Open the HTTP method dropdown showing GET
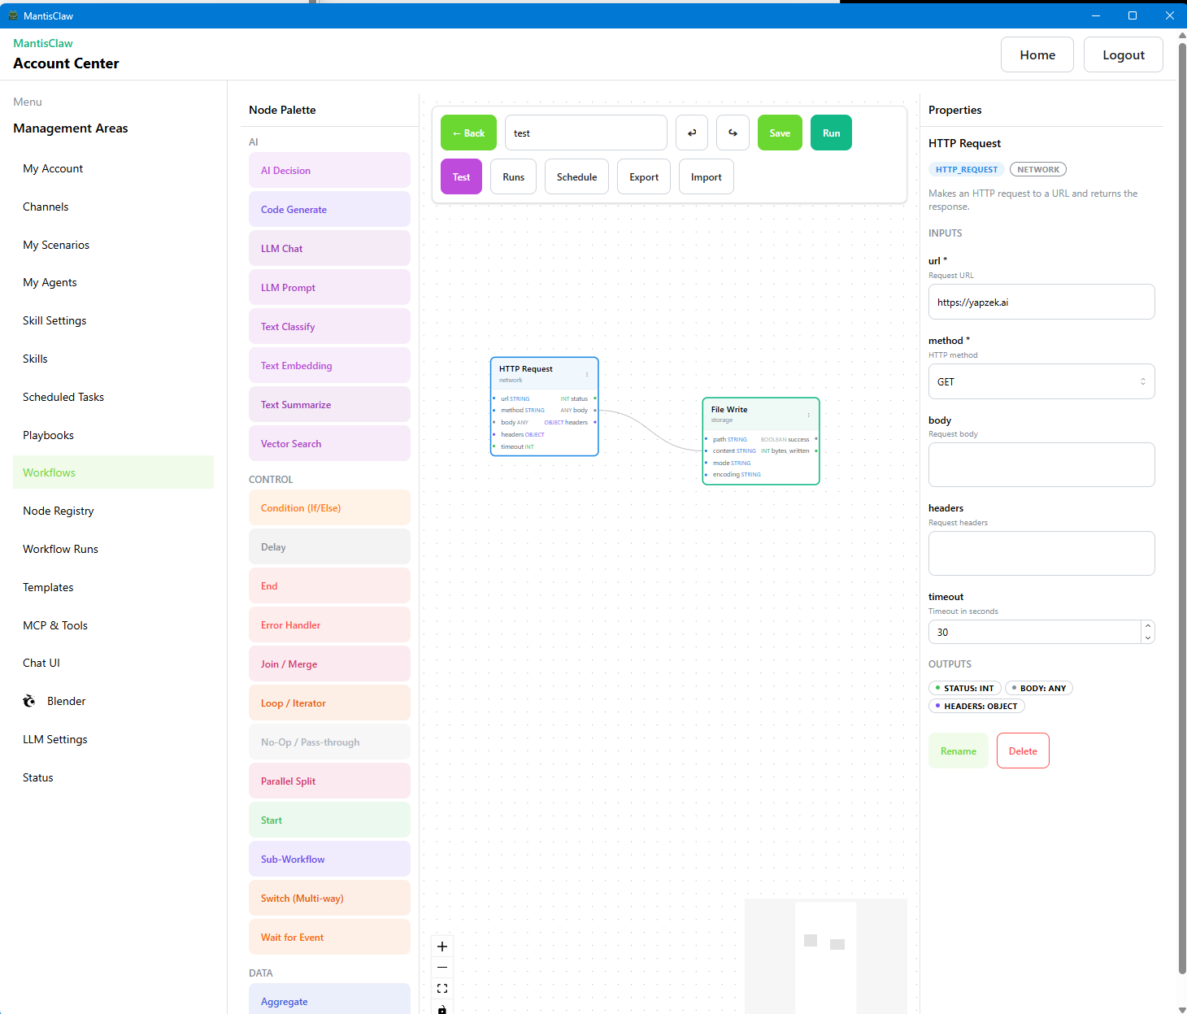 (1041, 381)
